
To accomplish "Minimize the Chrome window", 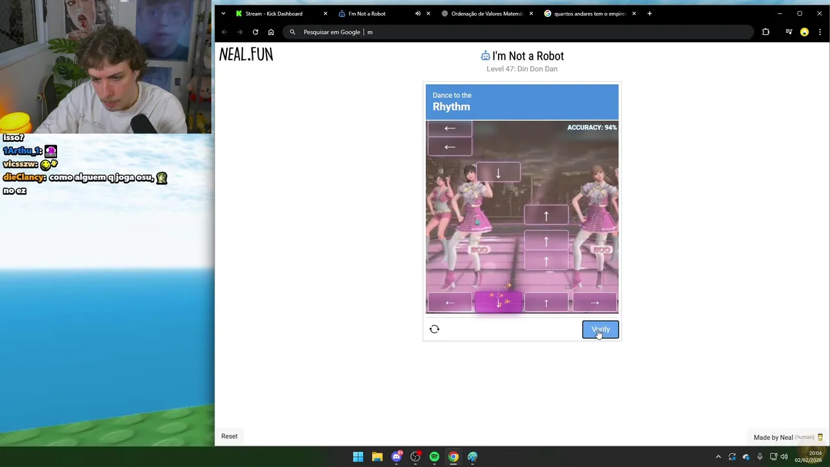I will [779, 14].
